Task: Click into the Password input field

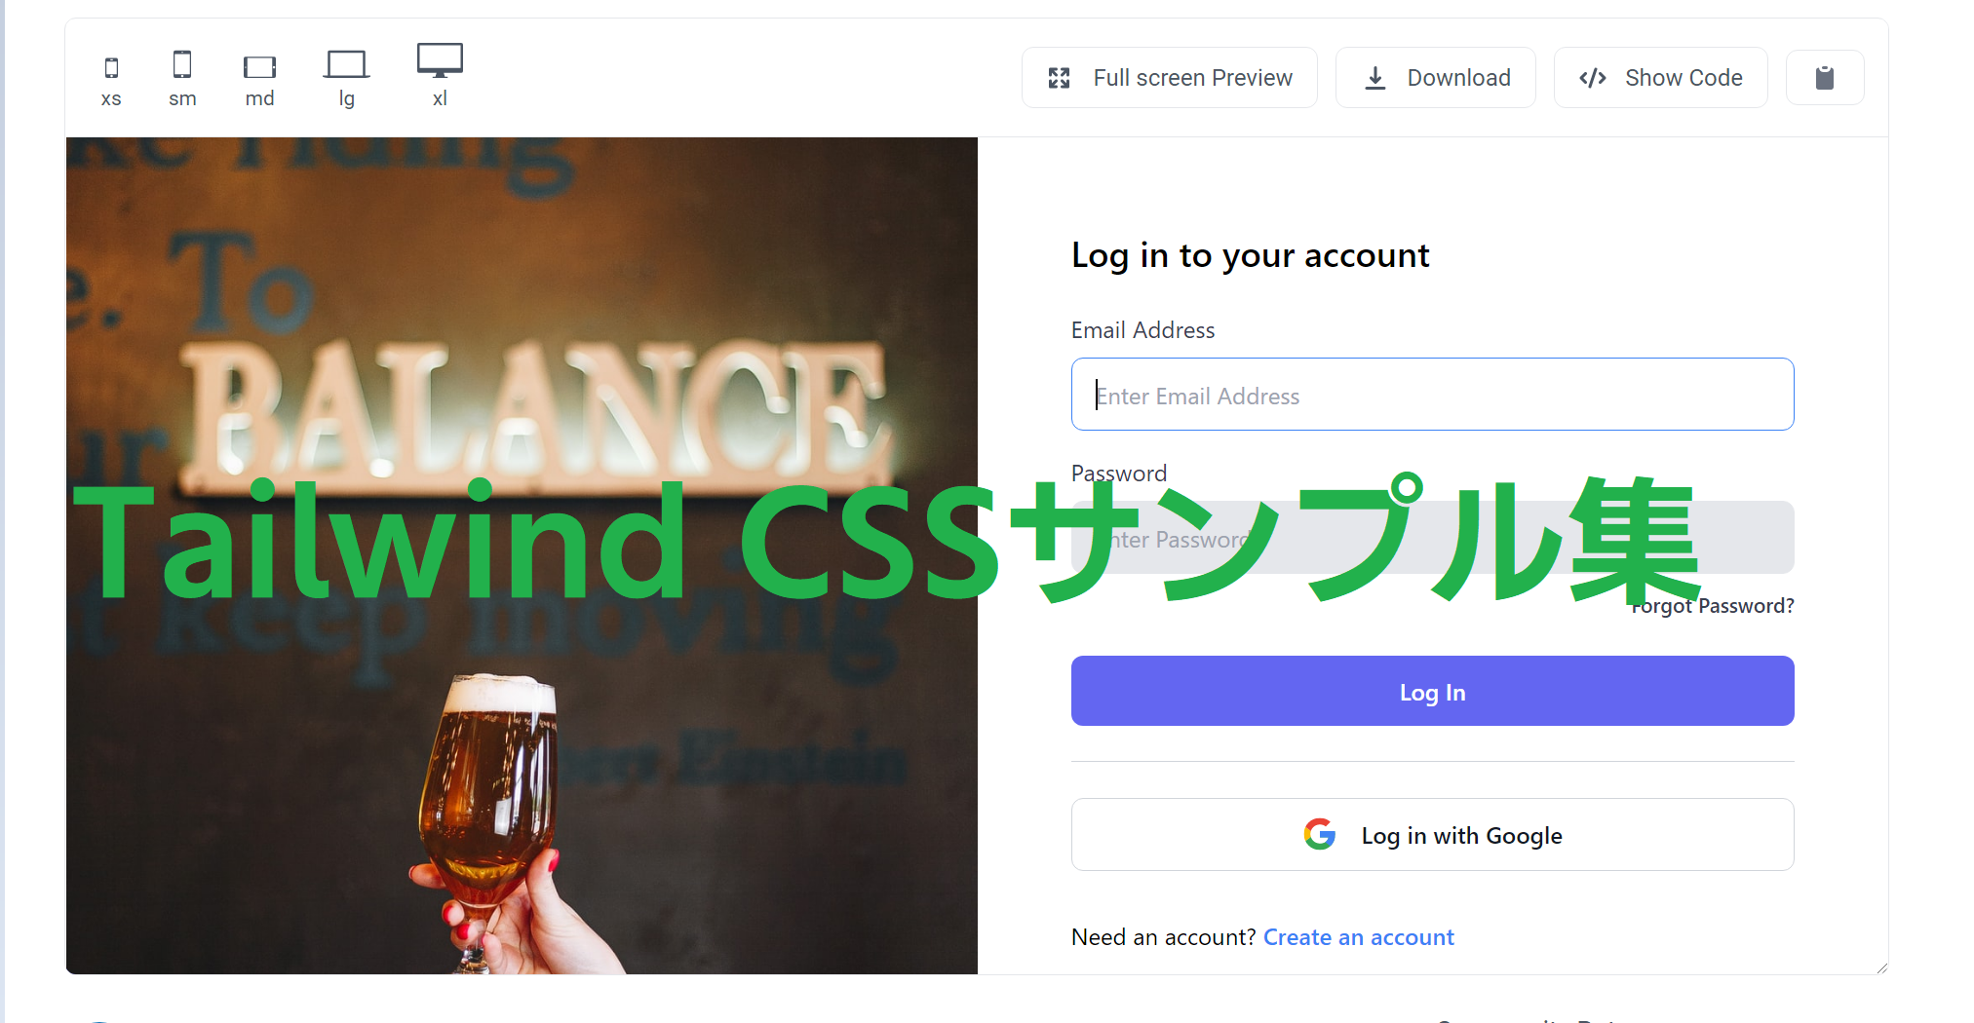Action: point(1432,538)
